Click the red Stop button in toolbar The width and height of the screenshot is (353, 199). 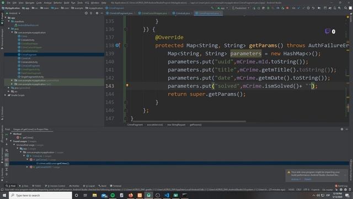click(x=287, y=8)
